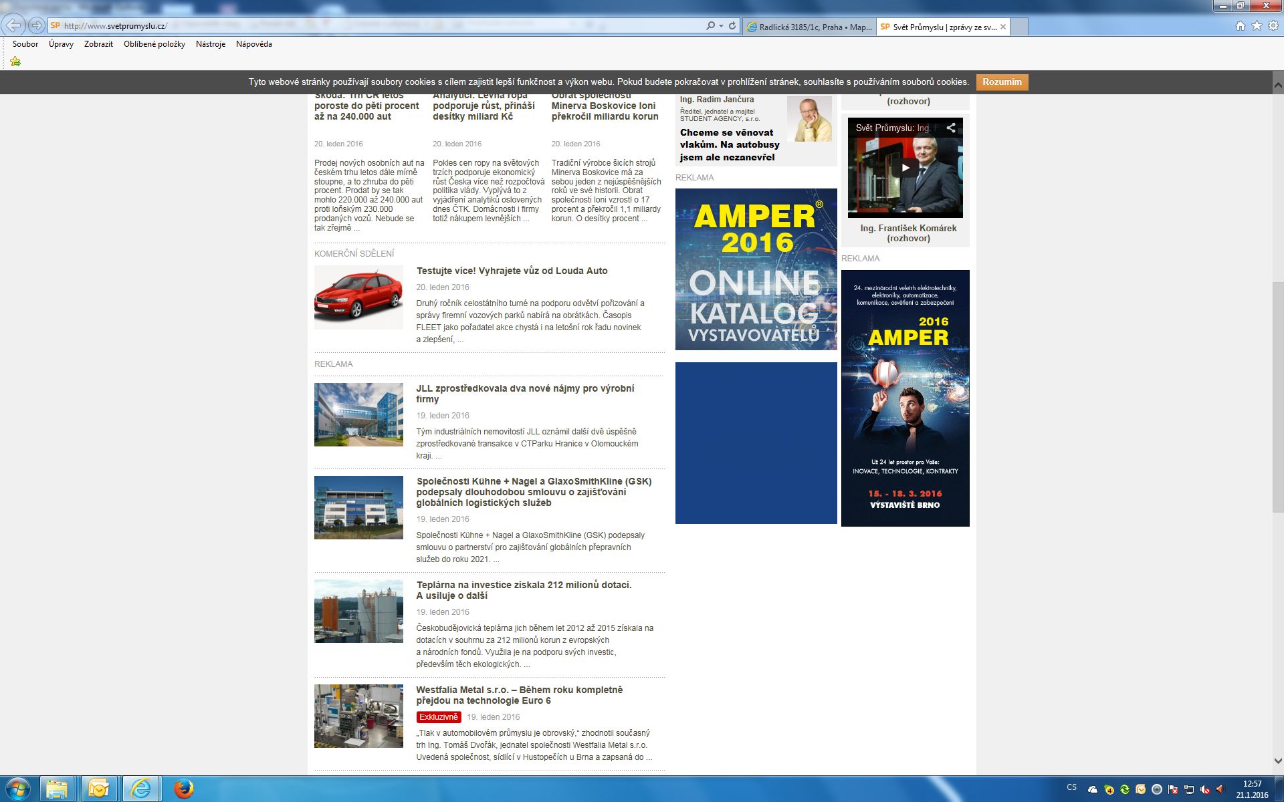1284x802 pixels.
Task: Close the Svět Průmyslu tab
Action: tap(1002, 27)
